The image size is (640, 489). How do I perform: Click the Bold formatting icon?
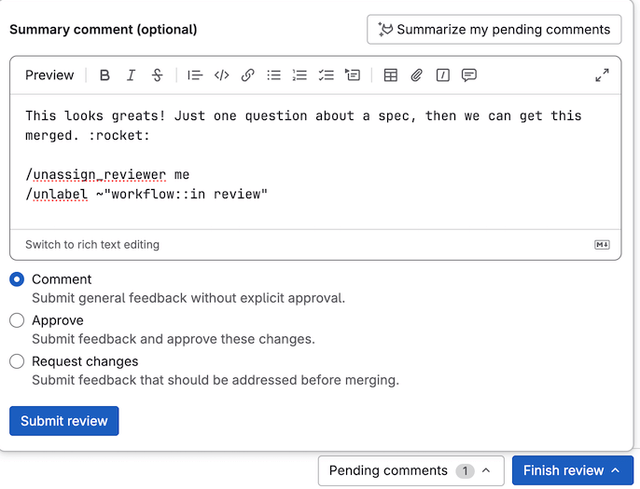click(x=104, y=75)
